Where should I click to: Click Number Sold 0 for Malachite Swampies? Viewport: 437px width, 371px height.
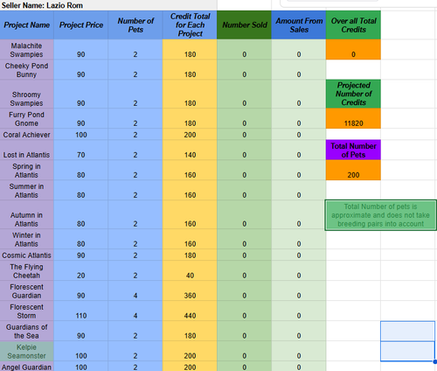[245, 50]
